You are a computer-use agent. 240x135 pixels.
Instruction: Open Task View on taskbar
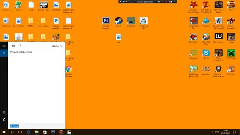[20, 132]
